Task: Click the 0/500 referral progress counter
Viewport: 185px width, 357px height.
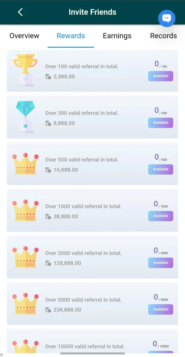Action: [161, 157]
